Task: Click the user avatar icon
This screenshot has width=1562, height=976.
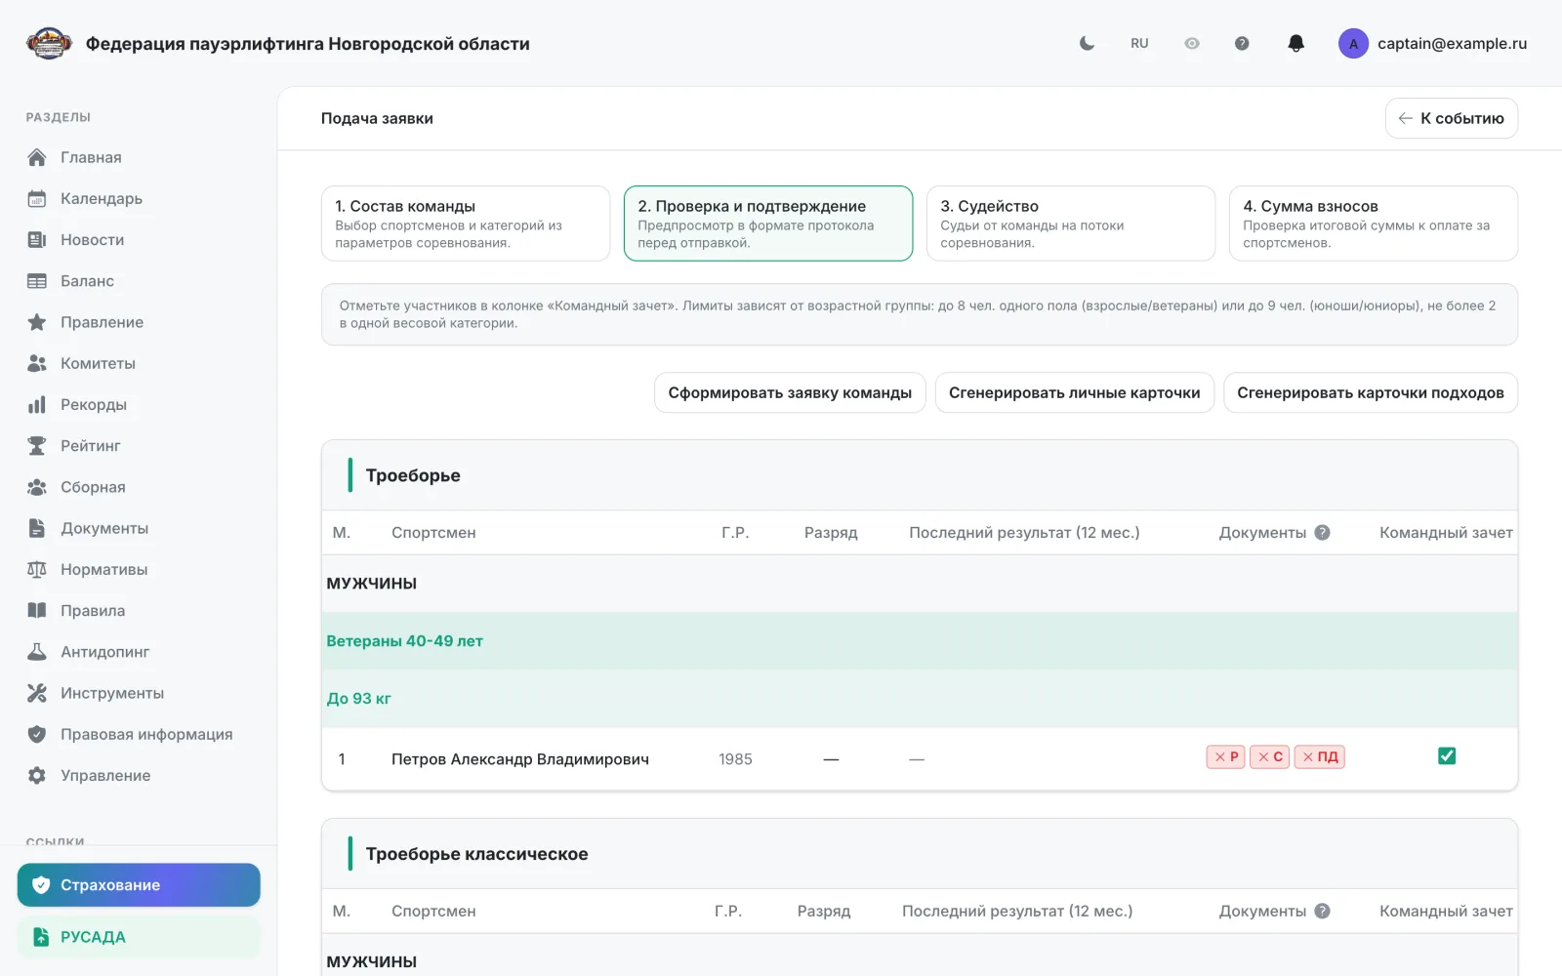Action: [x=1353, y=43]
